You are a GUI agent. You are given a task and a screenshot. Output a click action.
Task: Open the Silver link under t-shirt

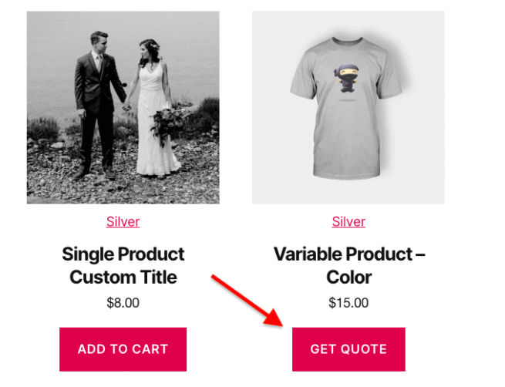click(348, 222)
